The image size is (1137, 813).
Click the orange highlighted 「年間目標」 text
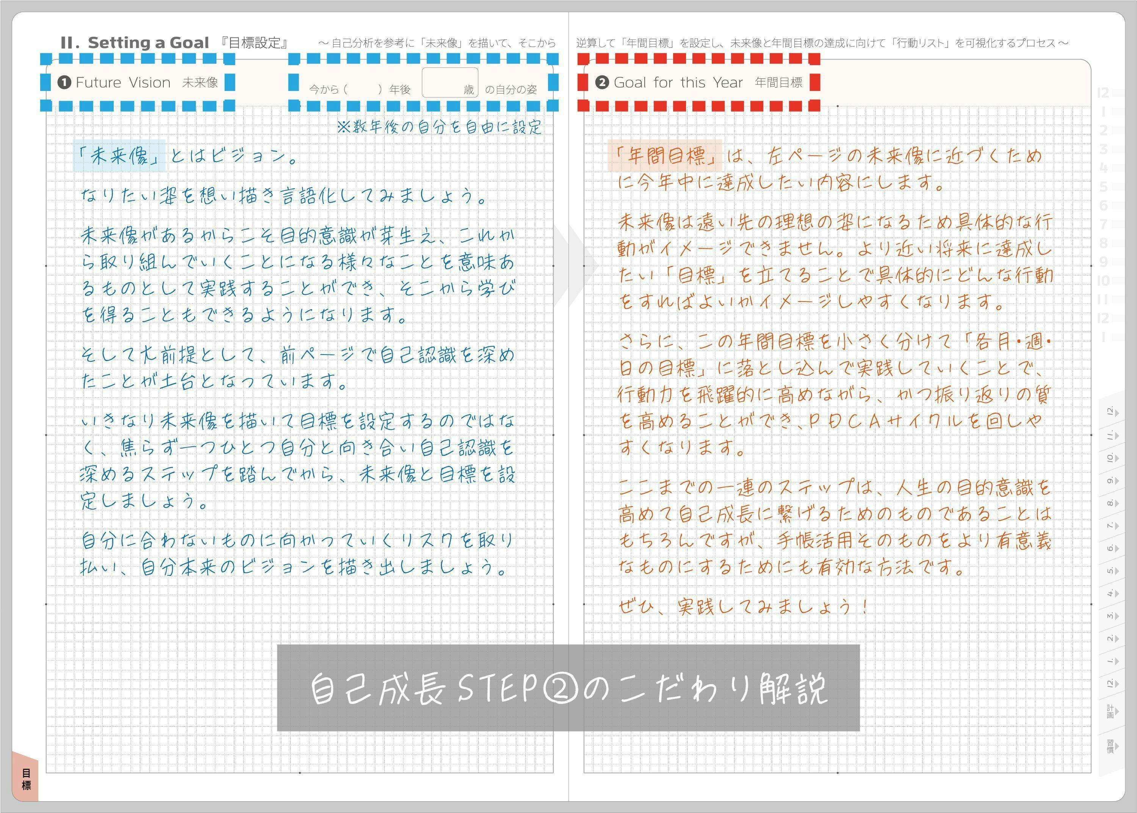[x=665, y=156]
